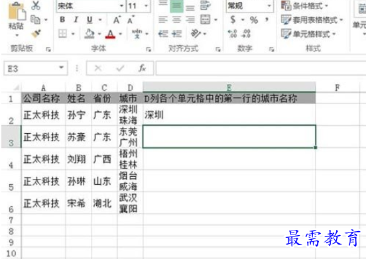366x259 pixels.
Task: Click cell containing 湖北
Action: 104,203
